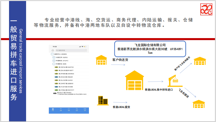Click the search field in phone app
The image size is (216, 122).
pyautogui.click(x=71, y=50)
